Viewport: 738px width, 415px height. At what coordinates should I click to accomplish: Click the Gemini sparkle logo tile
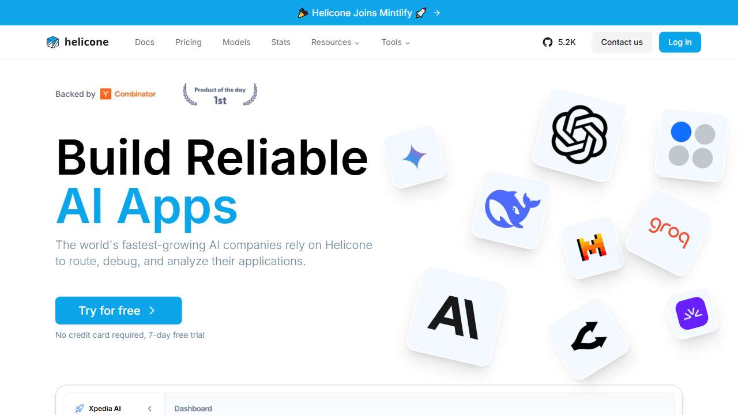coord(415,157)
